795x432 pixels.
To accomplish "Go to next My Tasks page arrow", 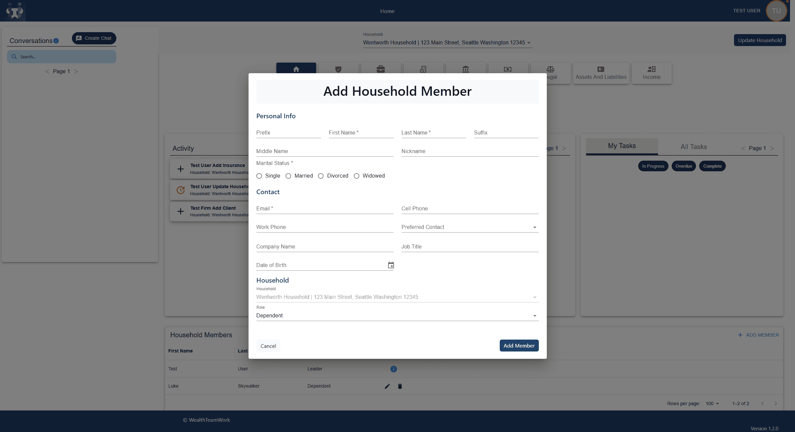I will [772, 148].
